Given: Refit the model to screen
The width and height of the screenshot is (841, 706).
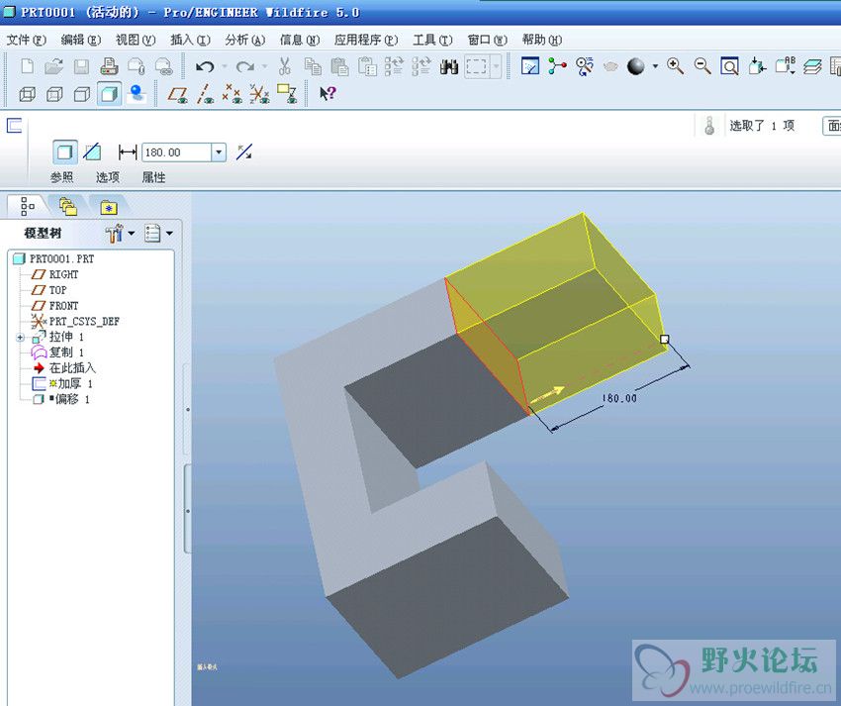Looking at the screenshot, I should tap(729, 66).
